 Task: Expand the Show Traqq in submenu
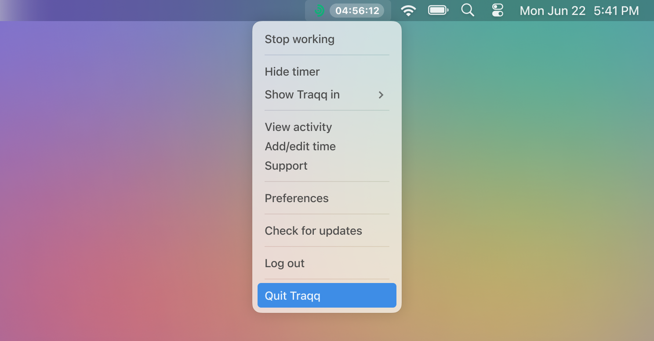[x=327, y=94]
